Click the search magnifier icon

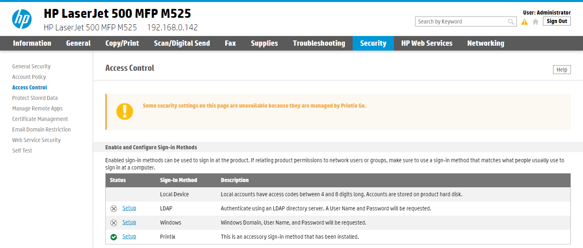point(511,22)
